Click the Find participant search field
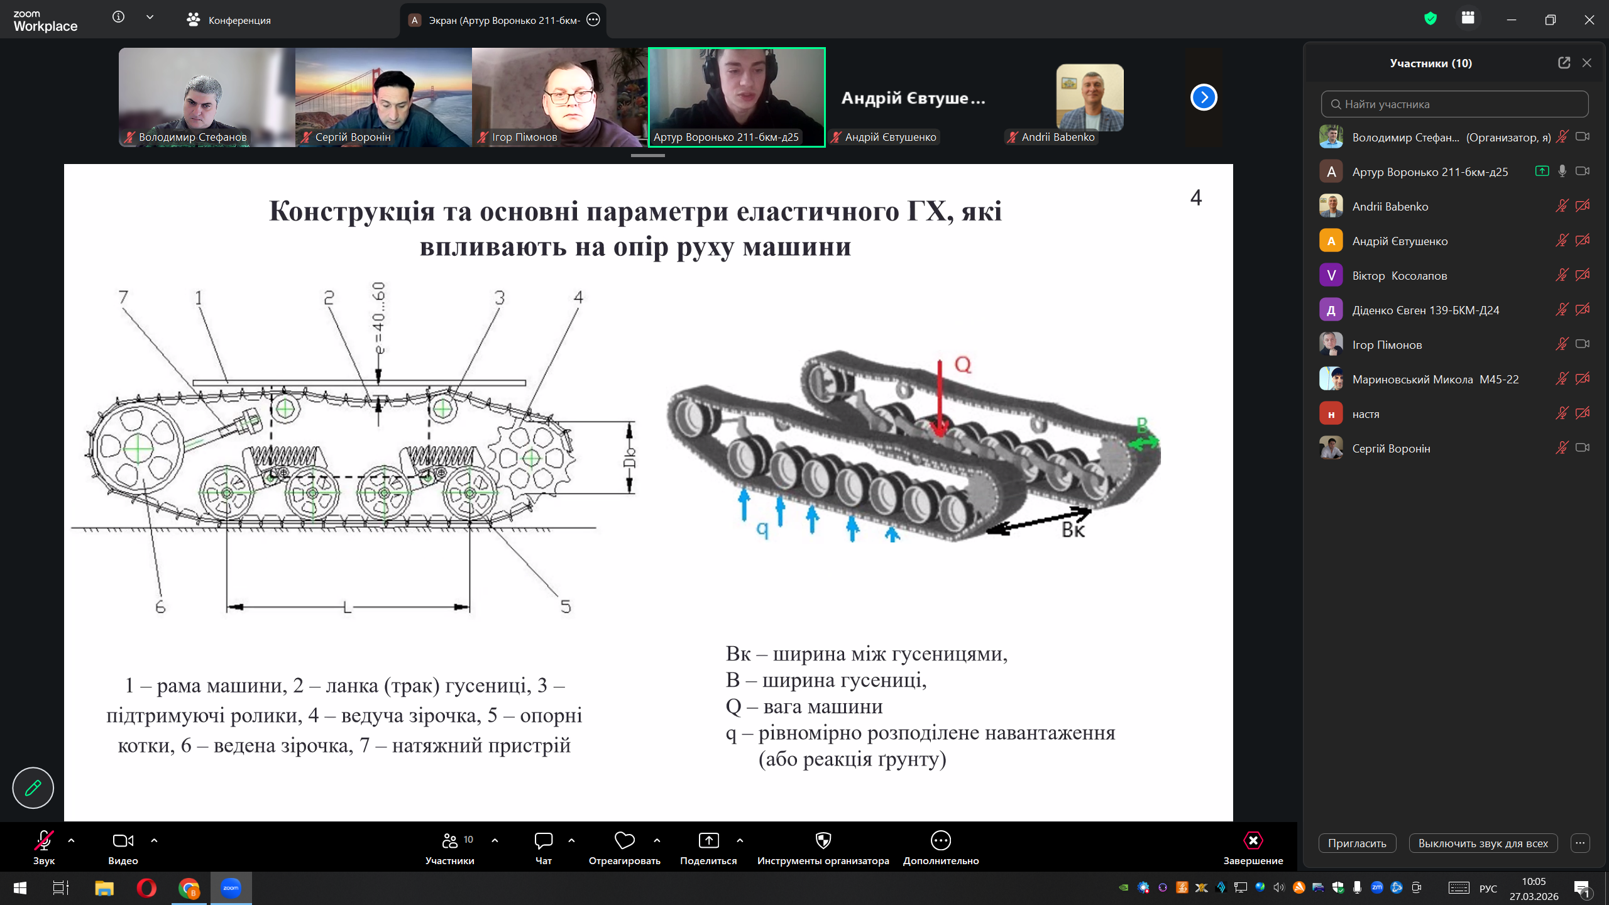The width and height of the screenshot is (1609, 905). [x=1454, y=104]
